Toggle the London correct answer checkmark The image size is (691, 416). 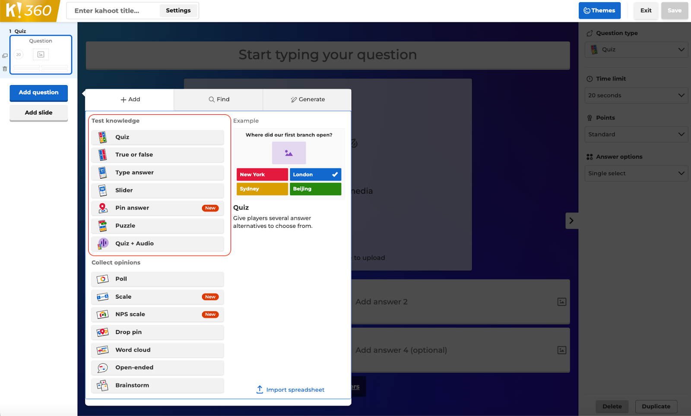[x=335, y=174]
